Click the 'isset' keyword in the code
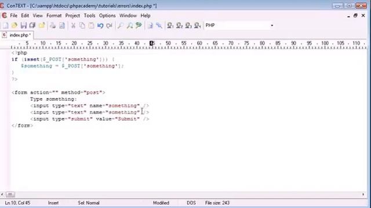The width and height of the screenshot is (371, 208). pyautogui.click(x=32, y=60)
